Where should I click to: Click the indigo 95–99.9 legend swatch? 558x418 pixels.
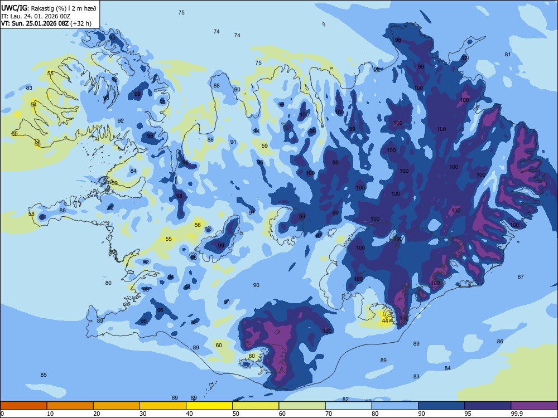(488, 406)
